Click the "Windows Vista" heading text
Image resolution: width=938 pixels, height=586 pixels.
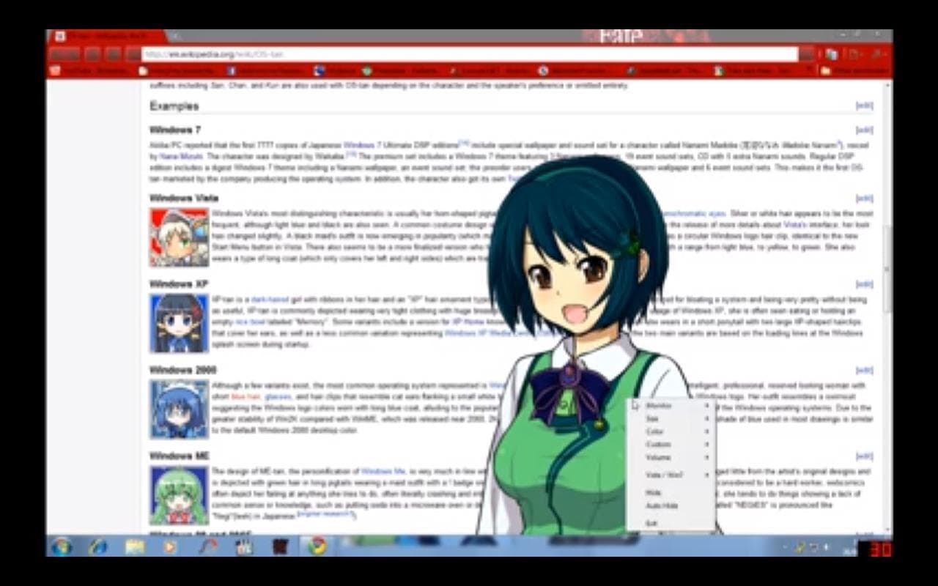184,199
